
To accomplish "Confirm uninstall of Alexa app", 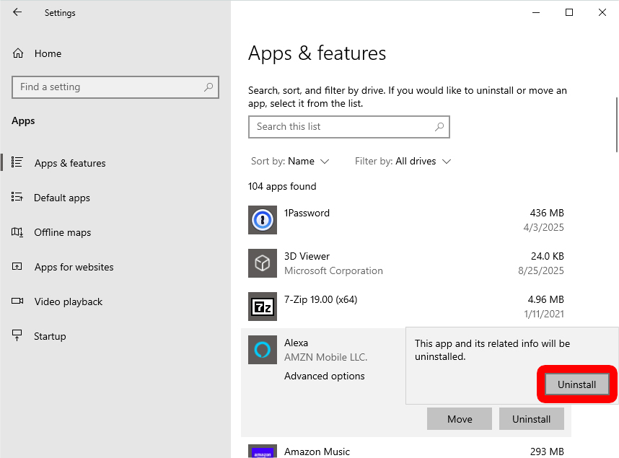I will [x=576, y=384].
